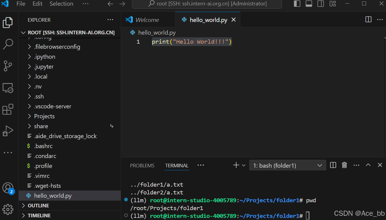Click the terminal prompt input cursor

pos(308,216)
